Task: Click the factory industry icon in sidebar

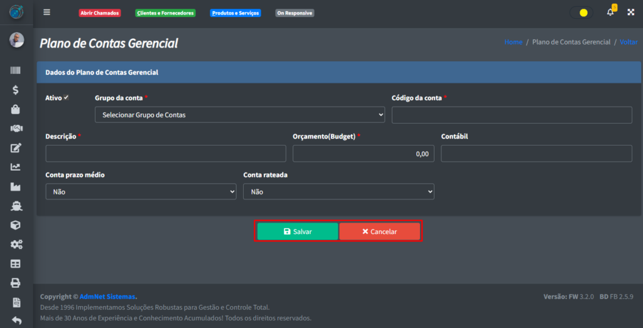Action: click(x=16, y=186)
